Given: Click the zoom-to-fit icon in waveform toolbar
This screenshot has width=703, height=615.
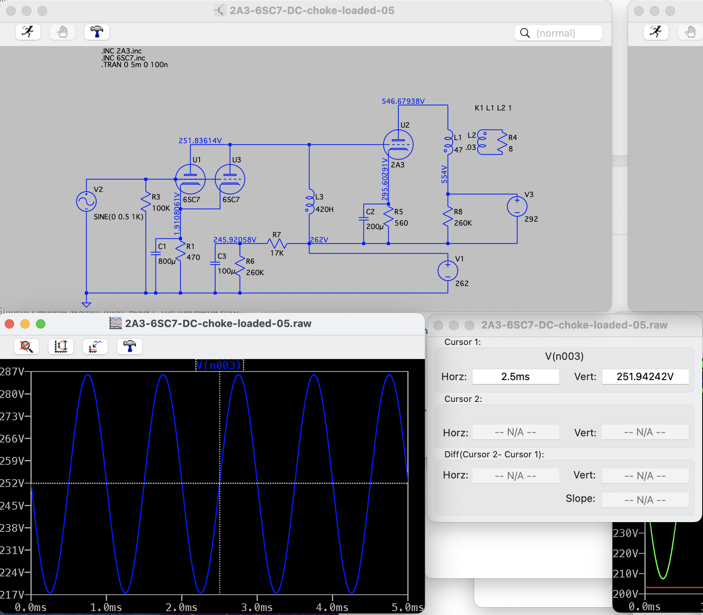Looking at the screenshot, I should click(x=27, y=347).
